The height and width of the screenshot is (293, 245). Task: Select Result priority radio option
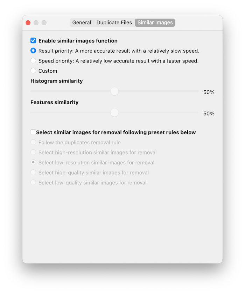click(33, 51)
